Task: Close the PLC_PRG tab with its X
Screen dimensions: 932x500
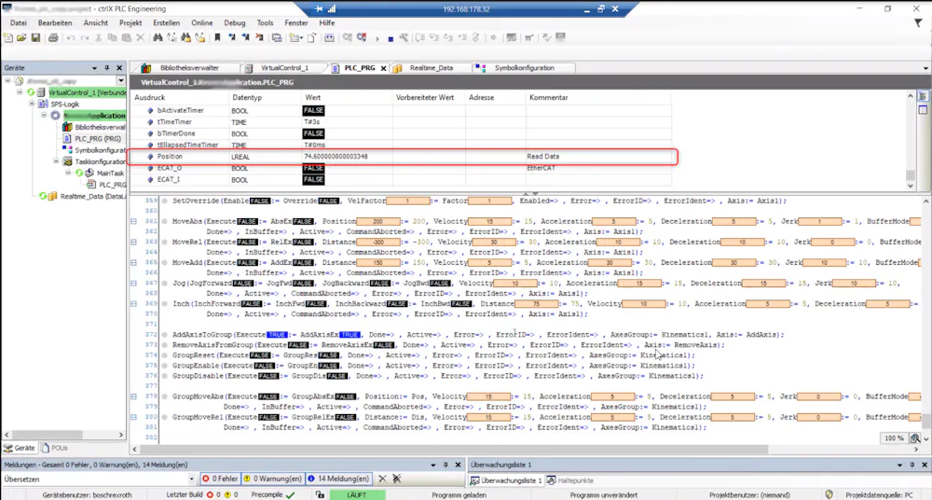Action: pyautogui.click(x=383, y=68)
